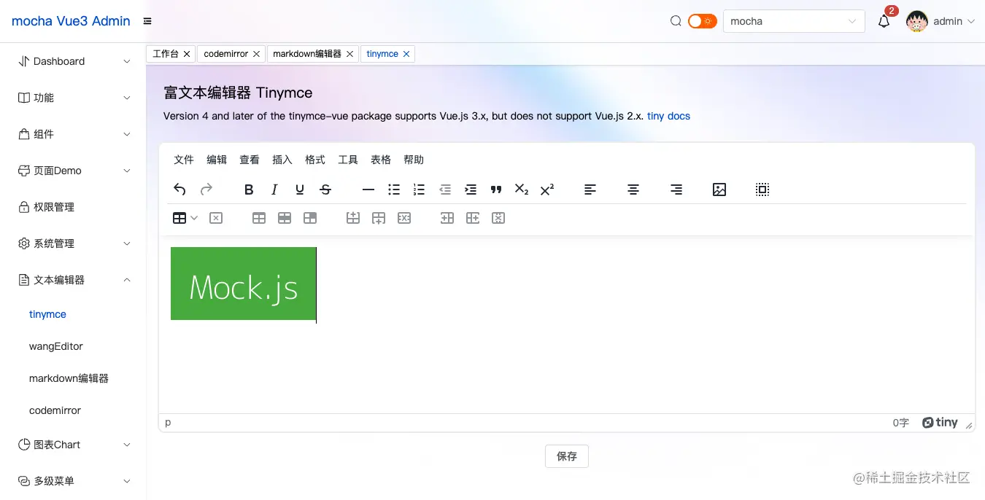Expand the 多级菜单 sidebar menu

coord(73,481)
